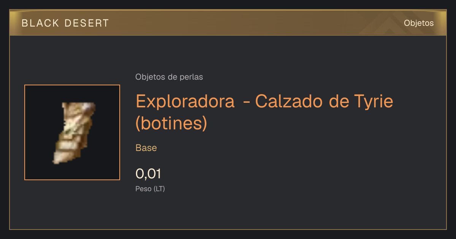Click the '(botines)' title line
This screenshot has width=456, height=239.
(171, 123)
